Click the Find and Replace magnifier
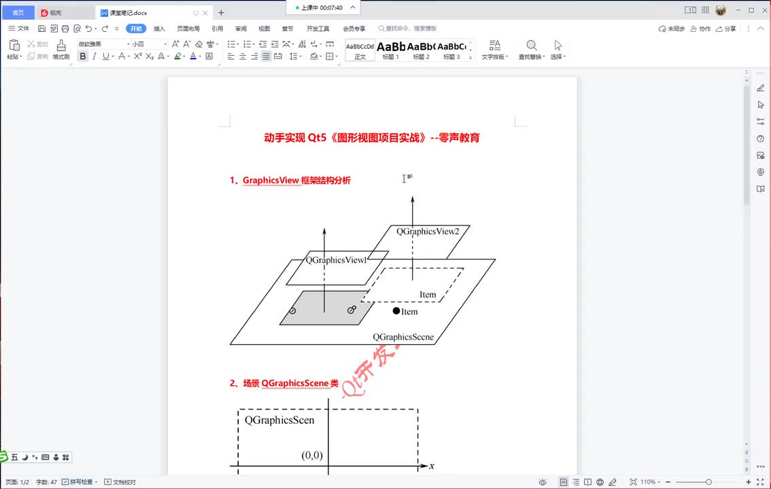Screen dimensions: 771x489 [532, 46]
